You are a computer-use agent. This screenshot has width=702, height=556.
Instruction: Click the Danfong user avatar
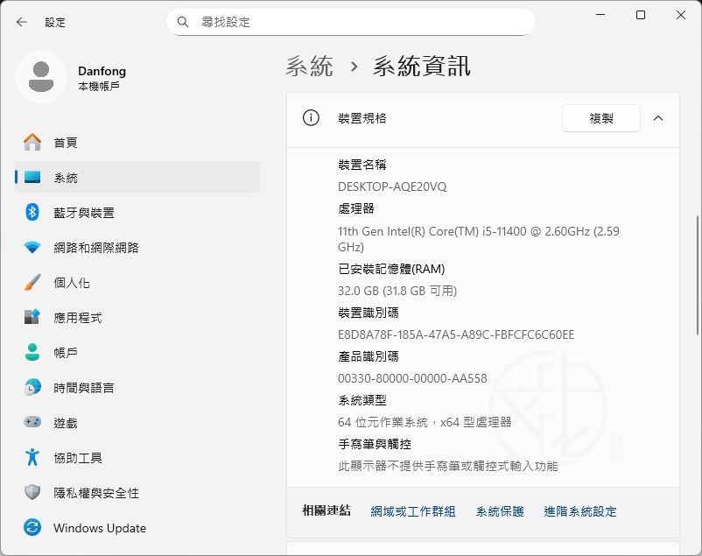point(41,77)
